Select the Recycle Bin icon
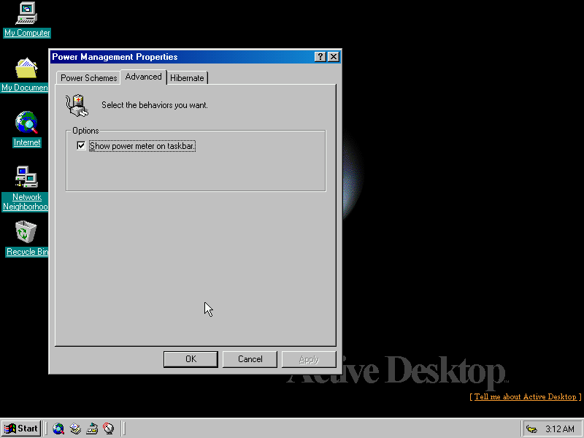Screen dimensions: 584x438 pos(27,233)
